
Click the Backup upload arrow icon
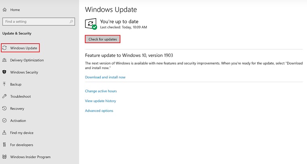point(4,84)
